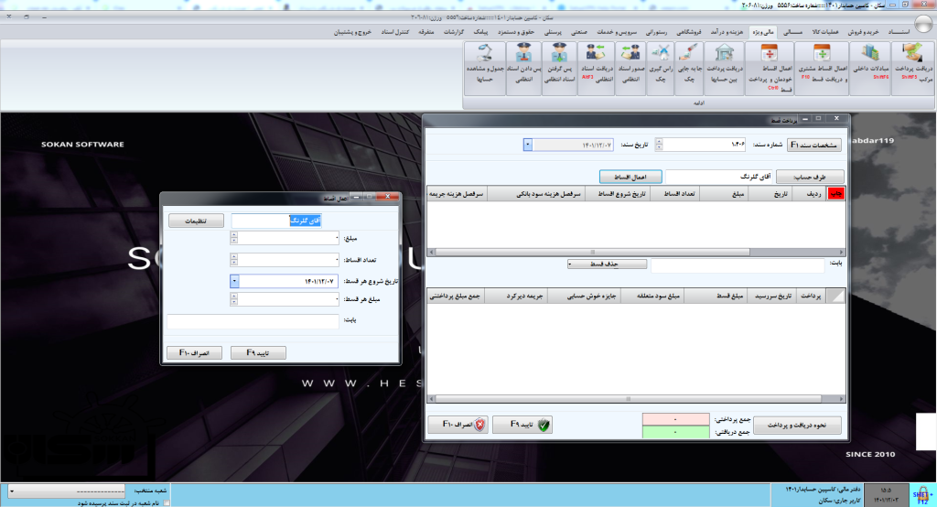The height and width of the screenshot is (507, 937).
Task: Select the راس گیری چک tool
Action: (661, 68)
